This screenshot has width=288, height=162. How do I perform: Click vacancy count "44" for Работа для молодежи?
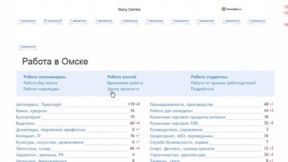(x=266, y=110)
